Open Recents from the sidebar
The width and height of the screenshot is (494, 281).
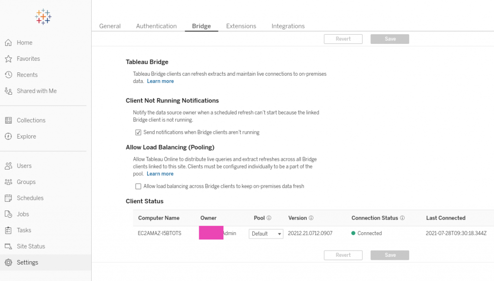[8, 74]
